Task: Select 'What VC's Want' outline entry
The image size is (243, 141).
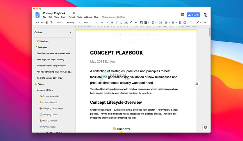Action: (x=48, y=121)
